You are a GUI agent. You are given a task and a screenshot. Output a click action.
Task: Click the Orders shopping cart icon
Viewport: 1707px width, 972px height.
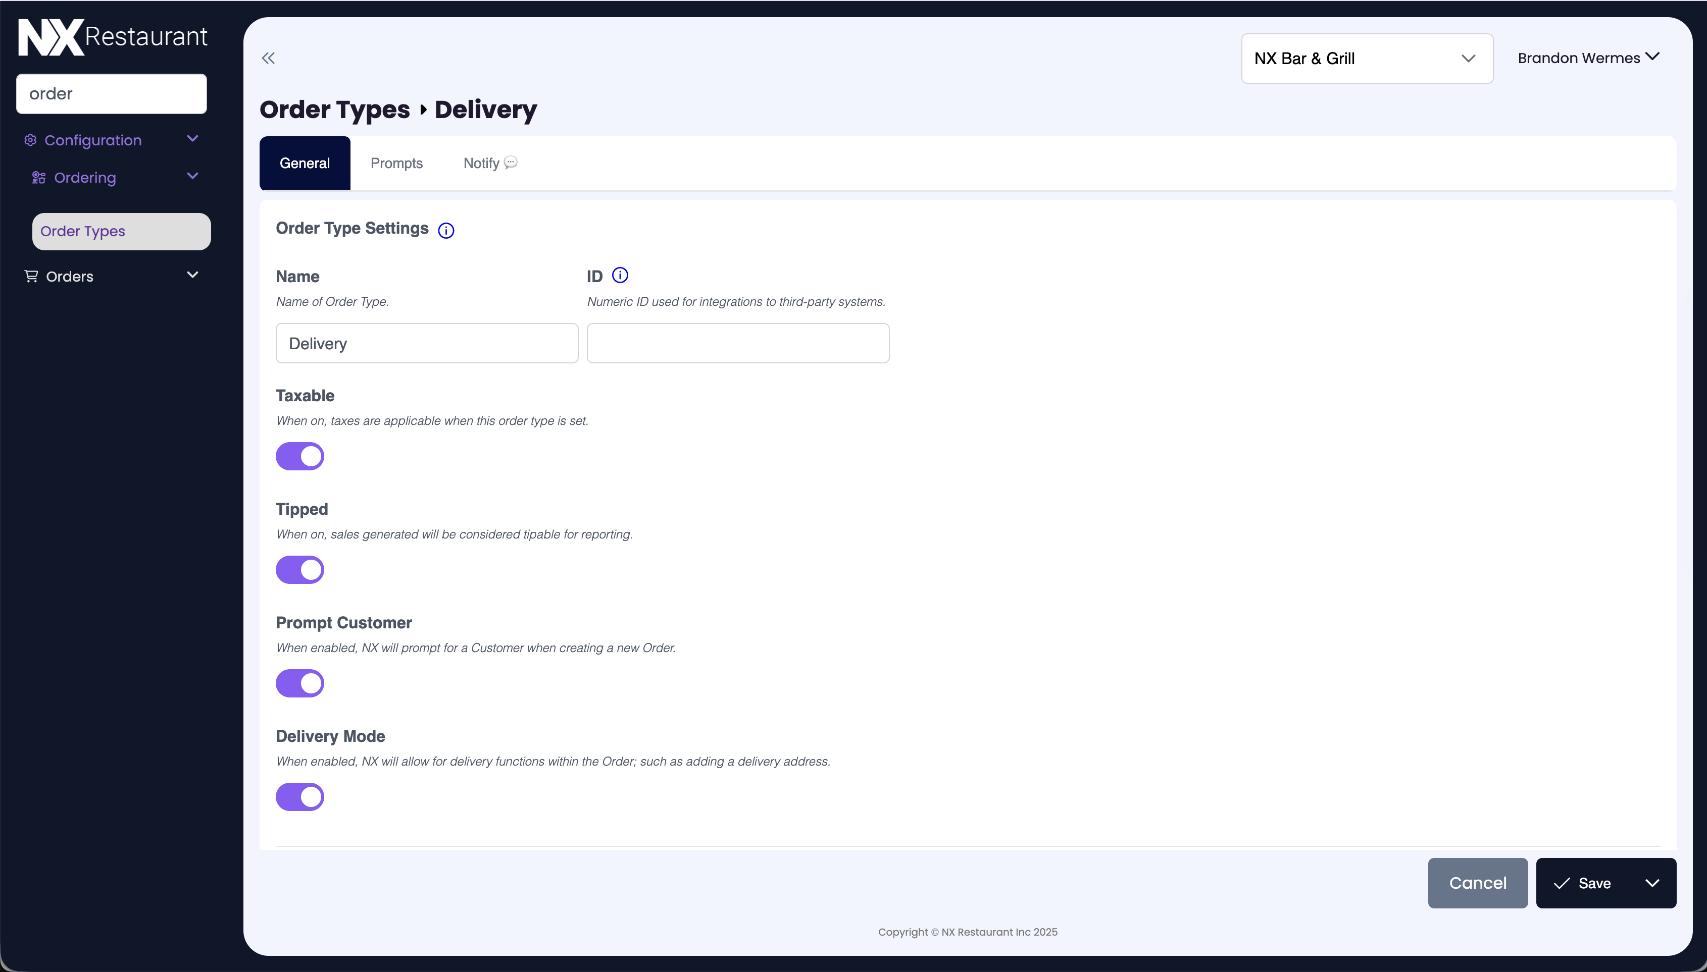coord(31,276)
